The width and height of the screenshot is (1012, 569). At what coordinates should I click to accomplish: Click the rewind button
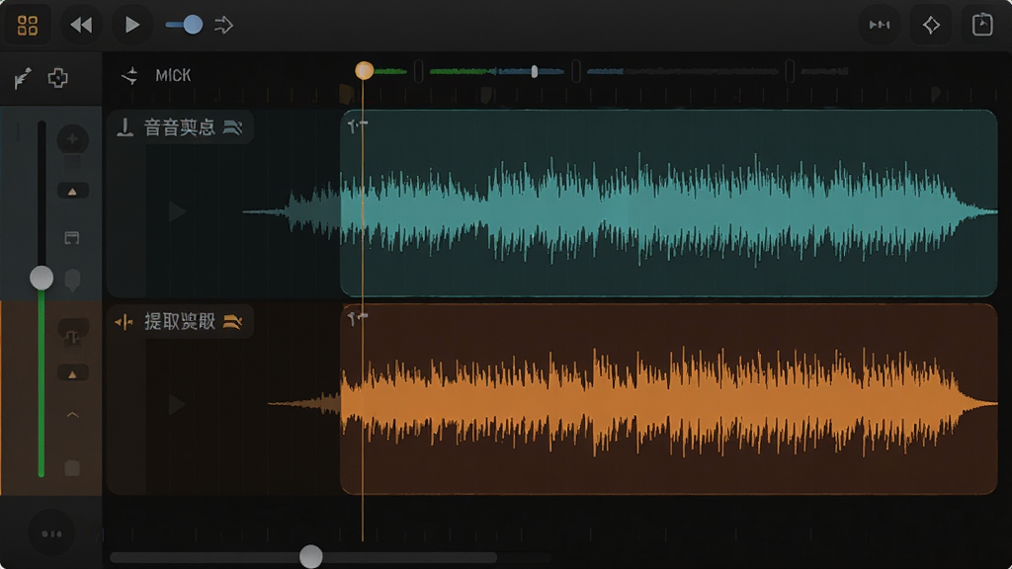(81, 25)
